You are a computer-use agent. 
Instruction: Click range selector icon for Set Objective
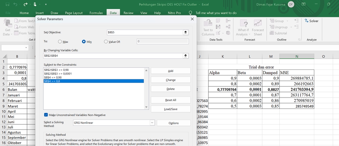click(185, 32)
